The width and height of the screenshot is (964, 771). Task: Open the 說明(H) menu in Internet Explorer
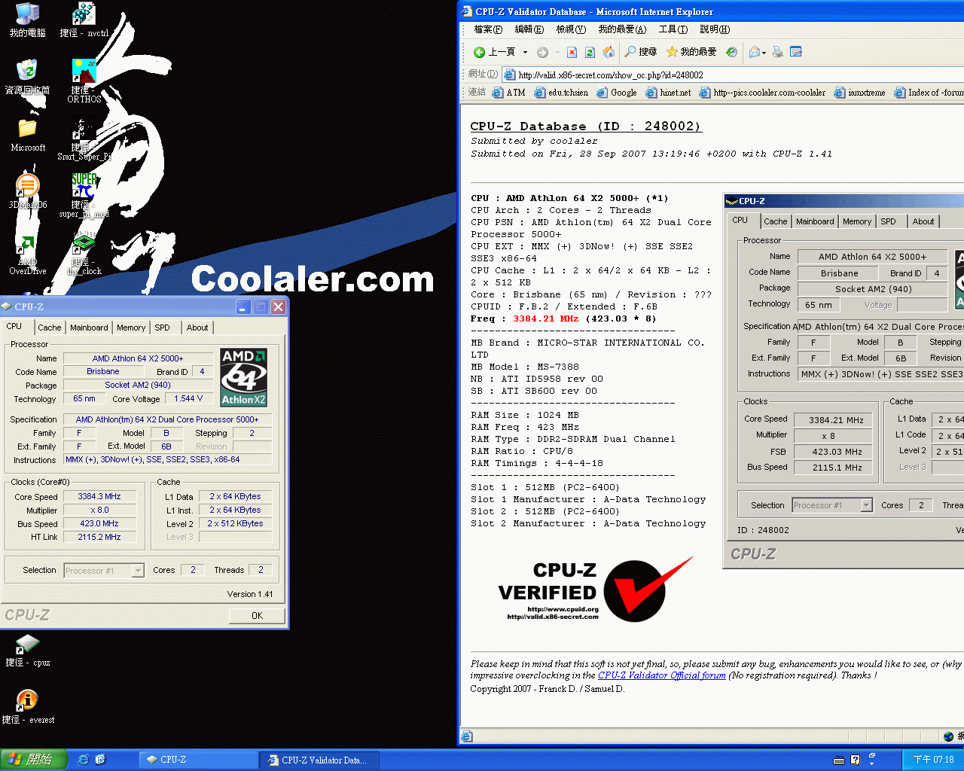pos(715,29)
